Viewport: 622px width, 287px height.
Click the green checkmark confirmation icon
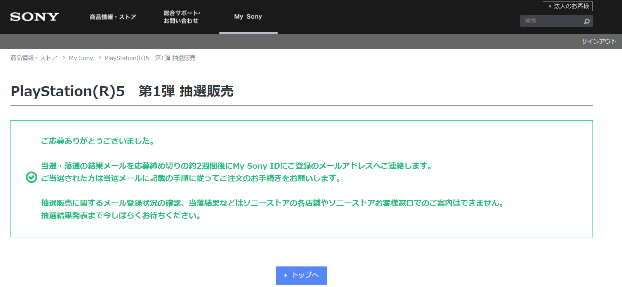pos(31,177)
